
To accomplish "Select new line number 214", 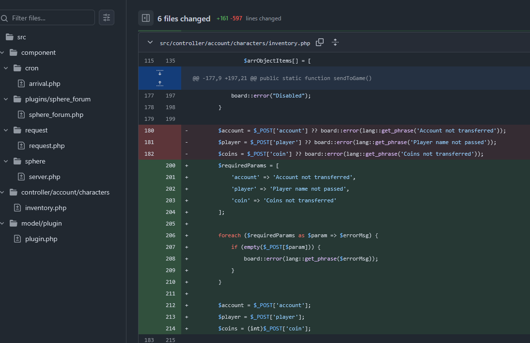I will [171, 328].
